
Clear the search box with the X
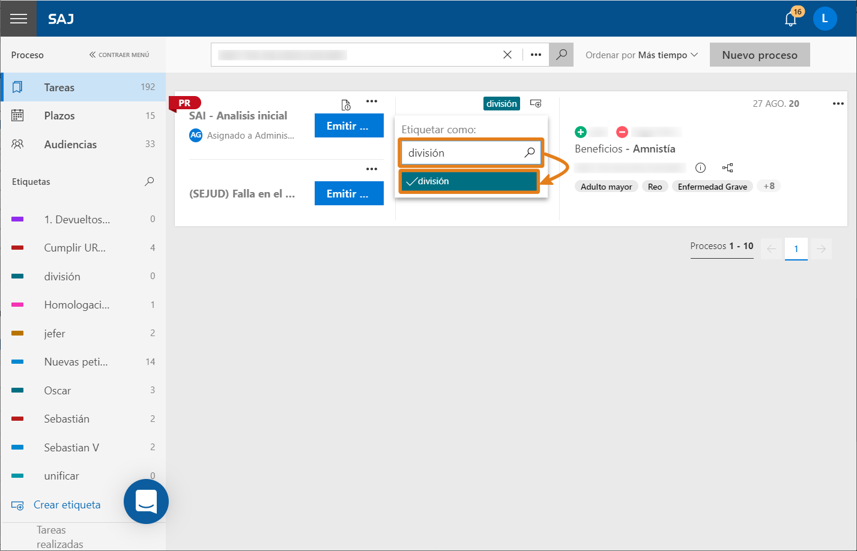point(507,55)
